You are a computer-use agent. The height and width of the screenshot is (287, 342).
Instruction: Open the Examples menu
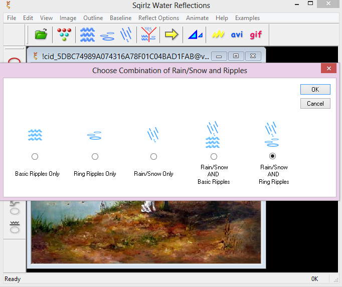(x=247, y=18)
